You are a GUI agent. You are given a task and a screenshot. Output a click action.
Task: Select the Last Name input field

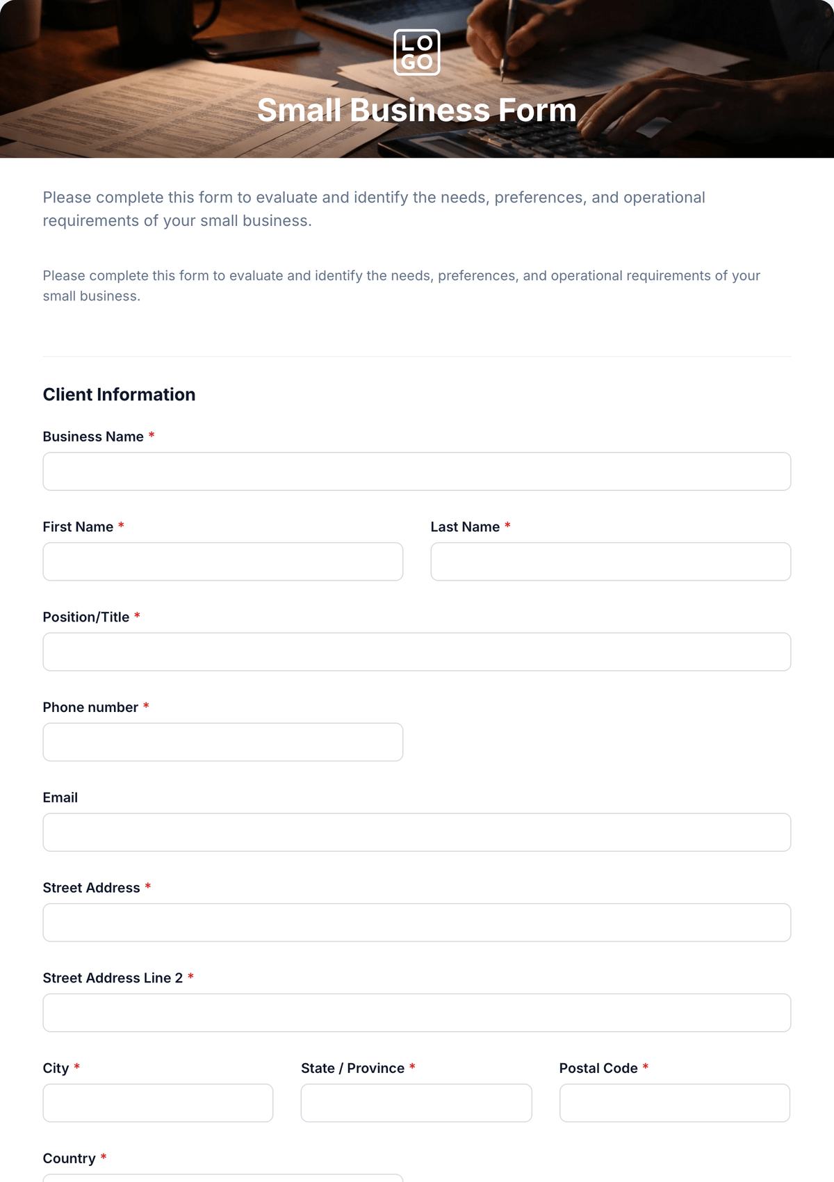[611, 562]
